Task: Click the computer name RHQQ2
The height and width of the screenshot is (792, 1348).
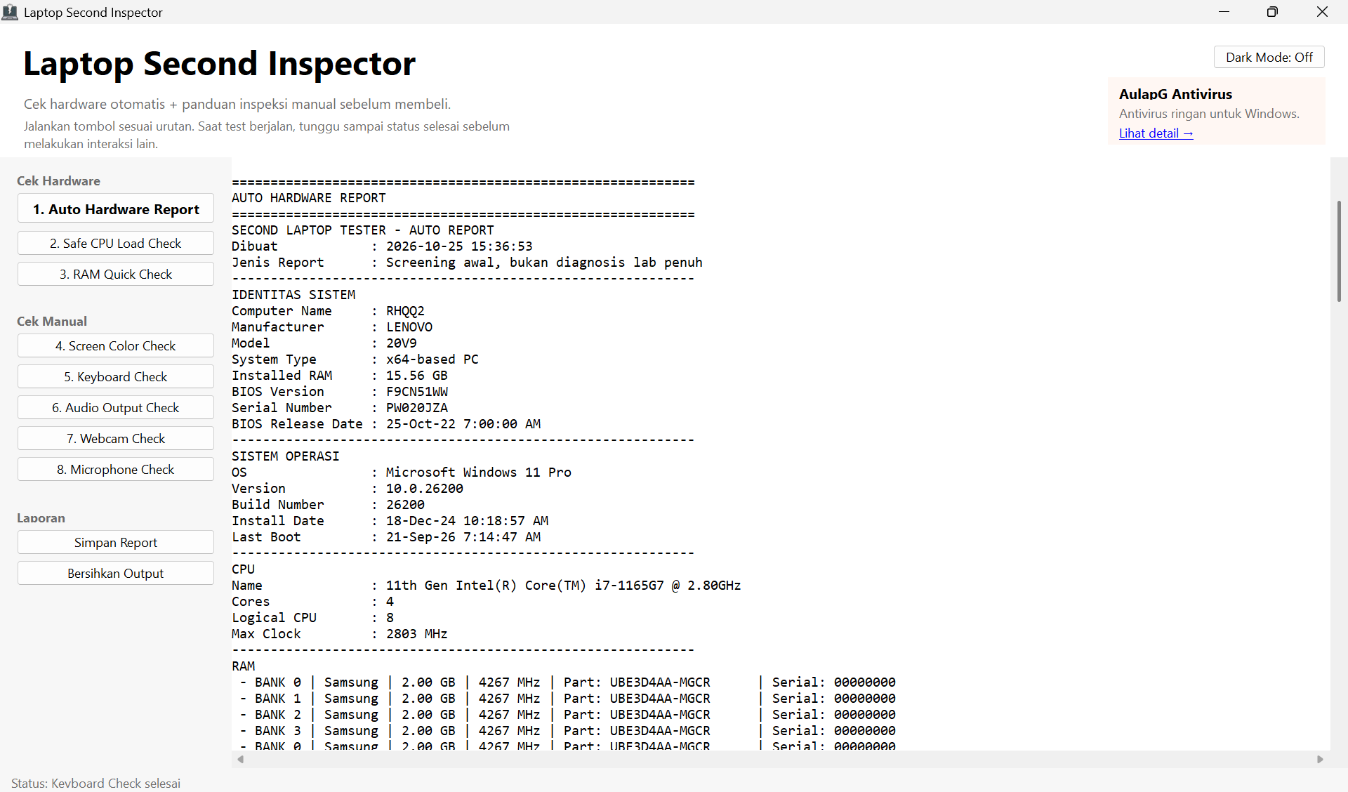Action: coord(405,311)
